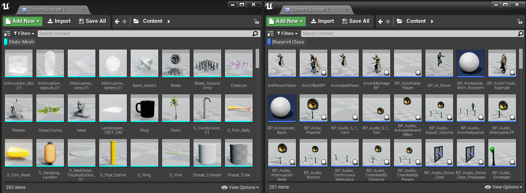Click Add New in Content Browser 1

click(23, 21)
